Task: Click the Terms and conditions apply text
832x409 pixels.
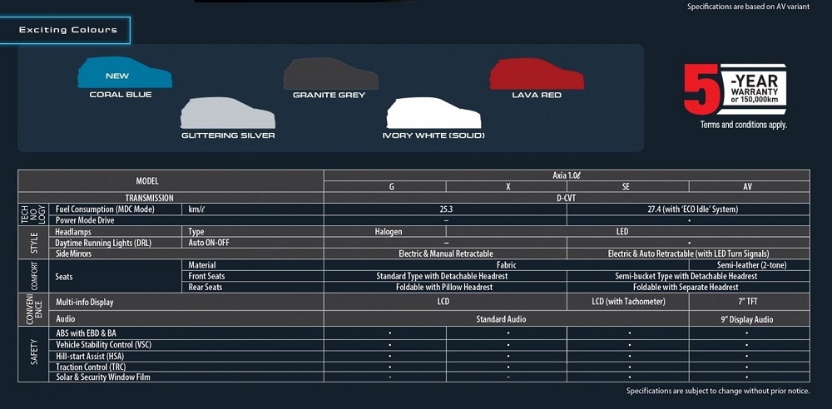Action: click(x=743, y=125)
